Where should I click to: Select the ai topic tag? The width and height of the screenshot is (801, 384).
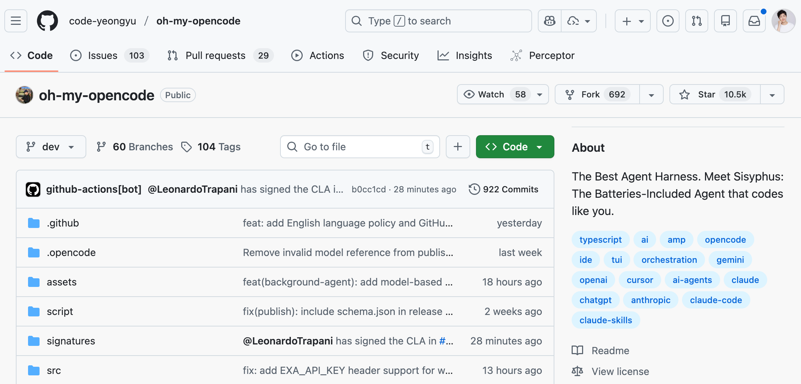click(x=645, y=239)
